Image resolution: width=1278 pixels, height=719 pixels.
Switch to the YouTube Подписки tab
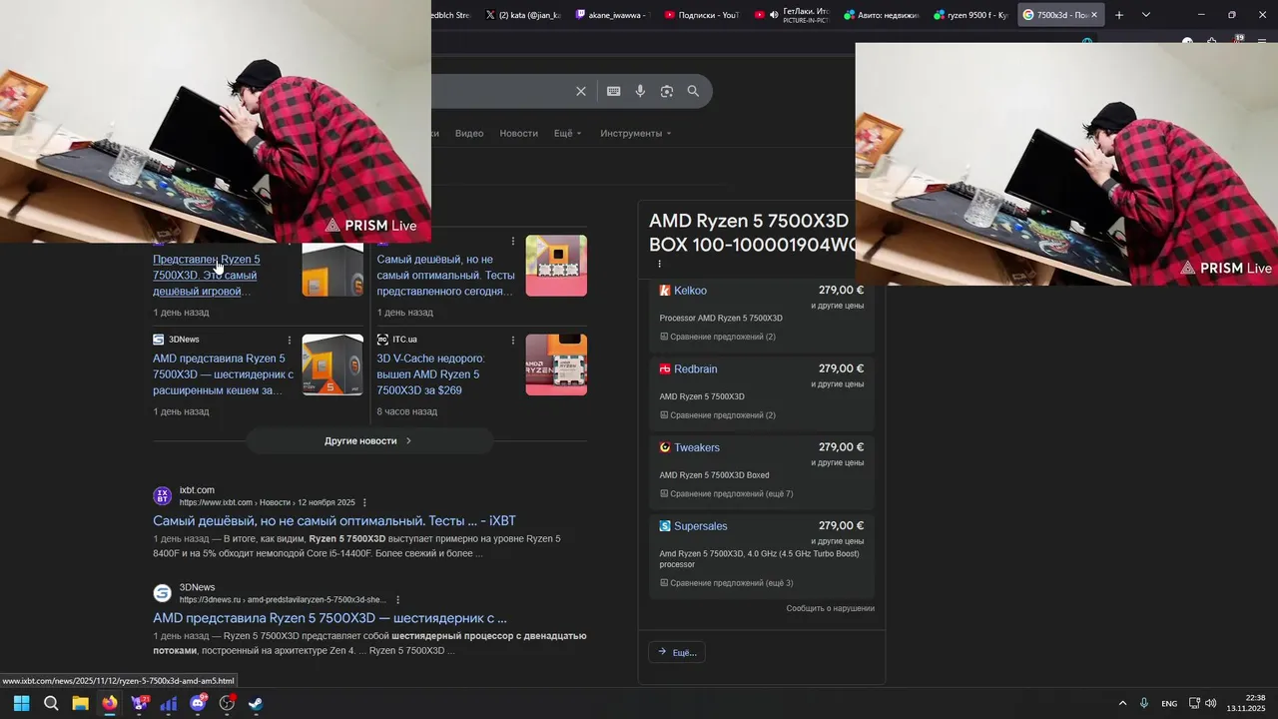[701, 15]
